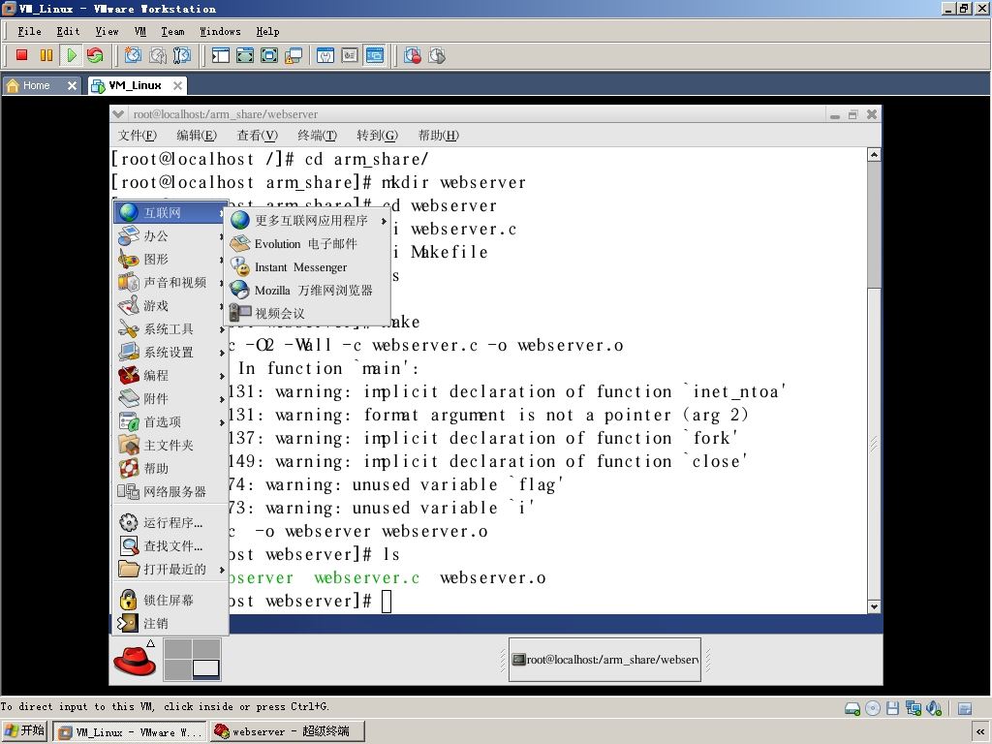Viewport: 992px width, 744px height.
Task: Open the summary view wrench window icon
Action: pyautogui.click(x=325, y=55)
